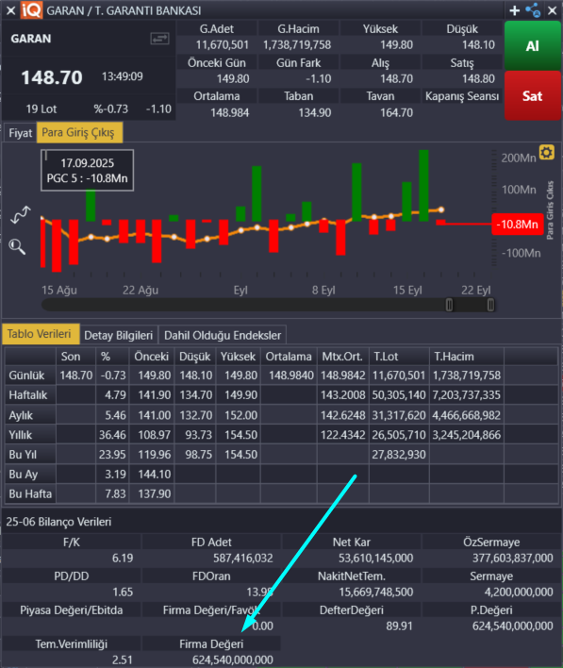Click the 19 Lot text
Screen dimensions: 563x668
41,109
